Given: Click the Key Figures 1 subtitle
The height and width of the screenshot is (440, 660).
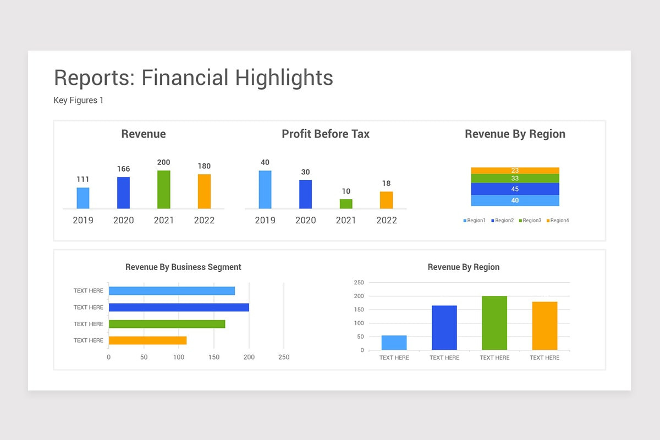Looking at the screenshot, I should pos(79,100).
